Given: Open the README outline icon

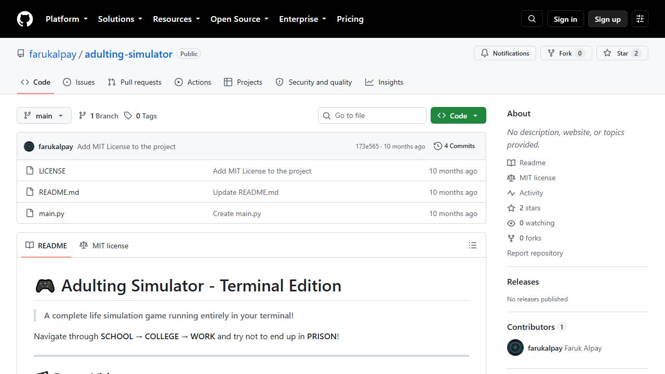Looking at the screenshot, I should pos(473,245).
